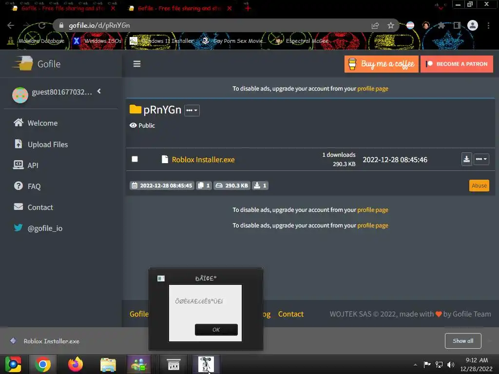Image resolution: width=499 pixels, height=374 pixels.
Task: Open the FAQ page
Action: (x=27, y=186)
